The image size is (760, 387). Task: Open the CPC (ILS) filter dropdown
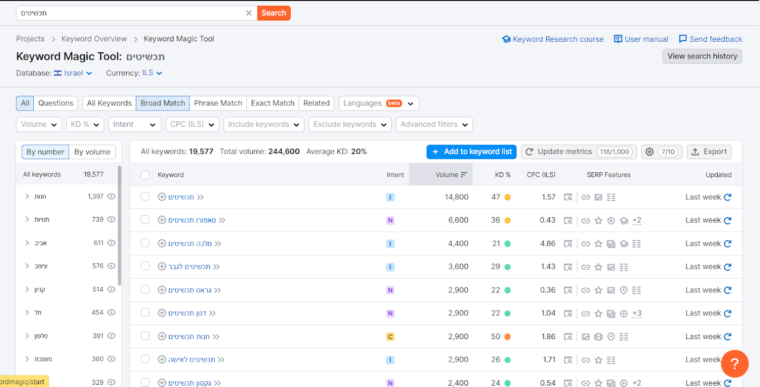(x=192, y=124)
